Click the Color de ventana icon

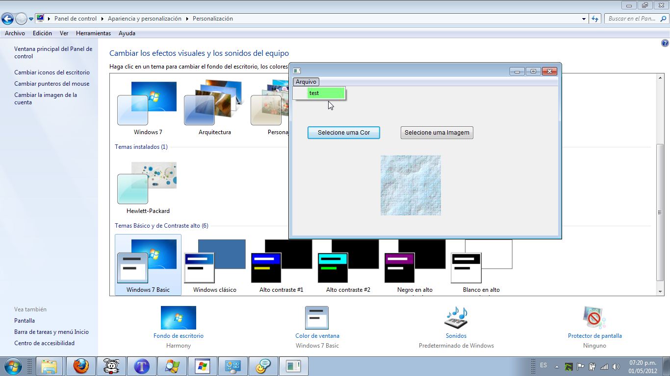317,318
